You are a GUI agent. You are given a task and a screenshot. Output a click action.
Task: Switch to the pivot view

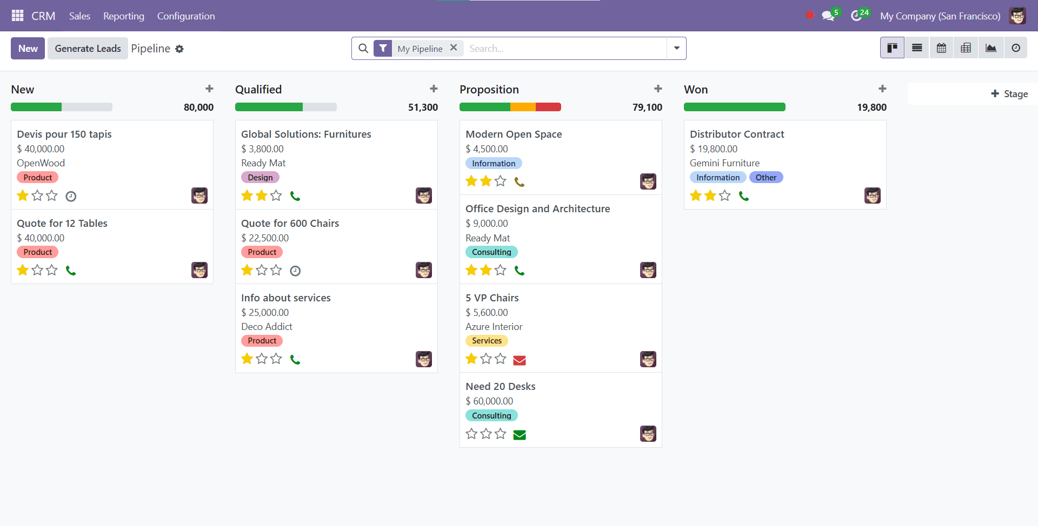point(966,48)
